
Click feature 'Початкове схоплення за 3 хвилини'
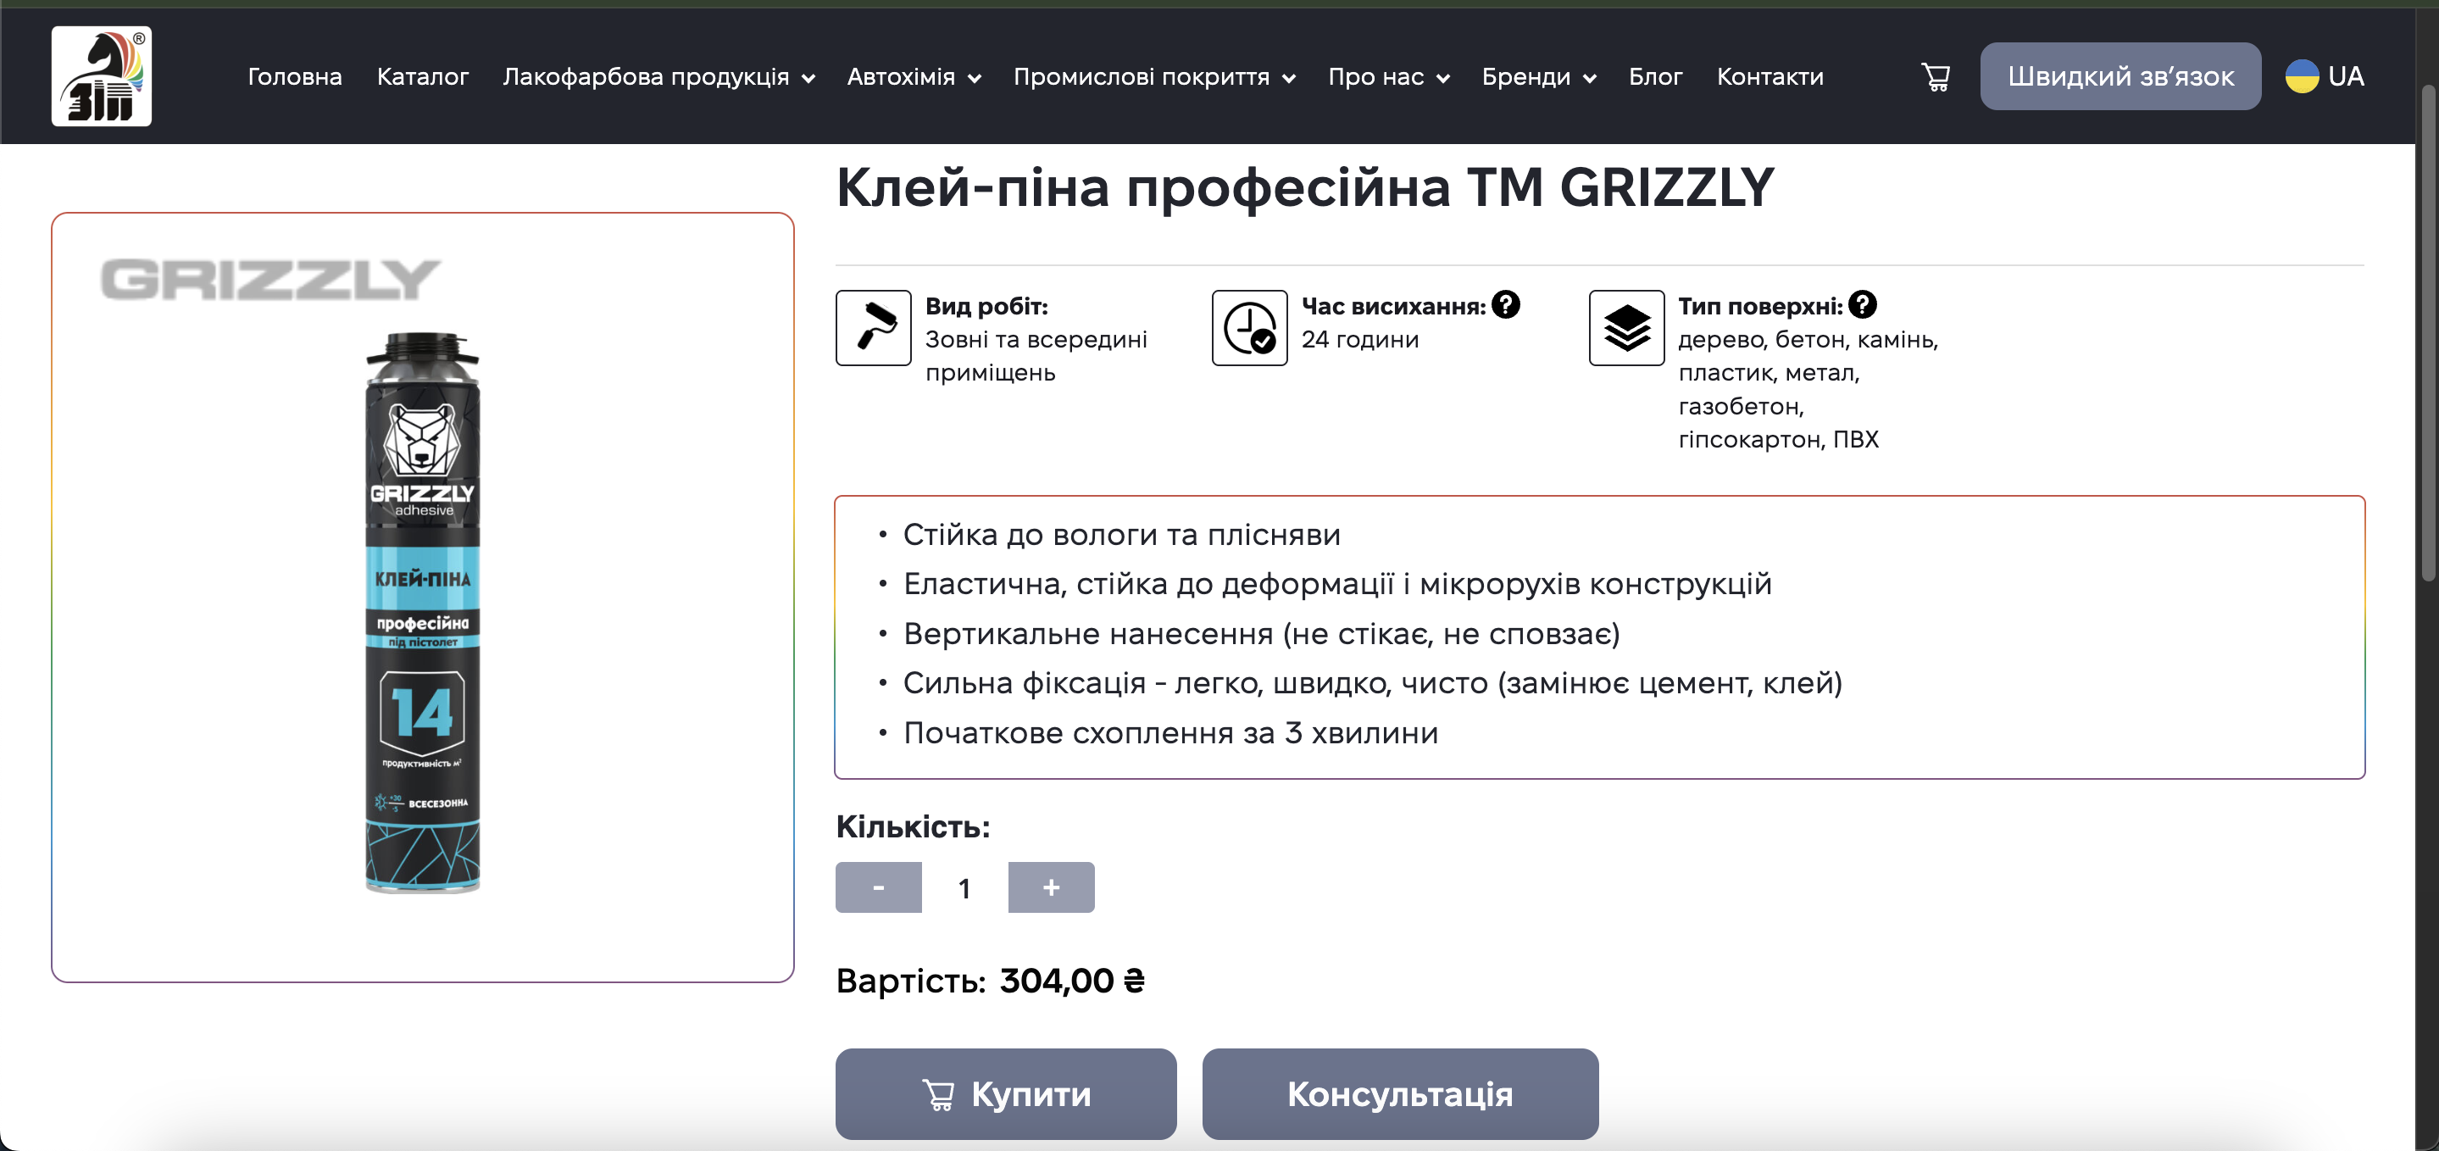(1170, 733)
